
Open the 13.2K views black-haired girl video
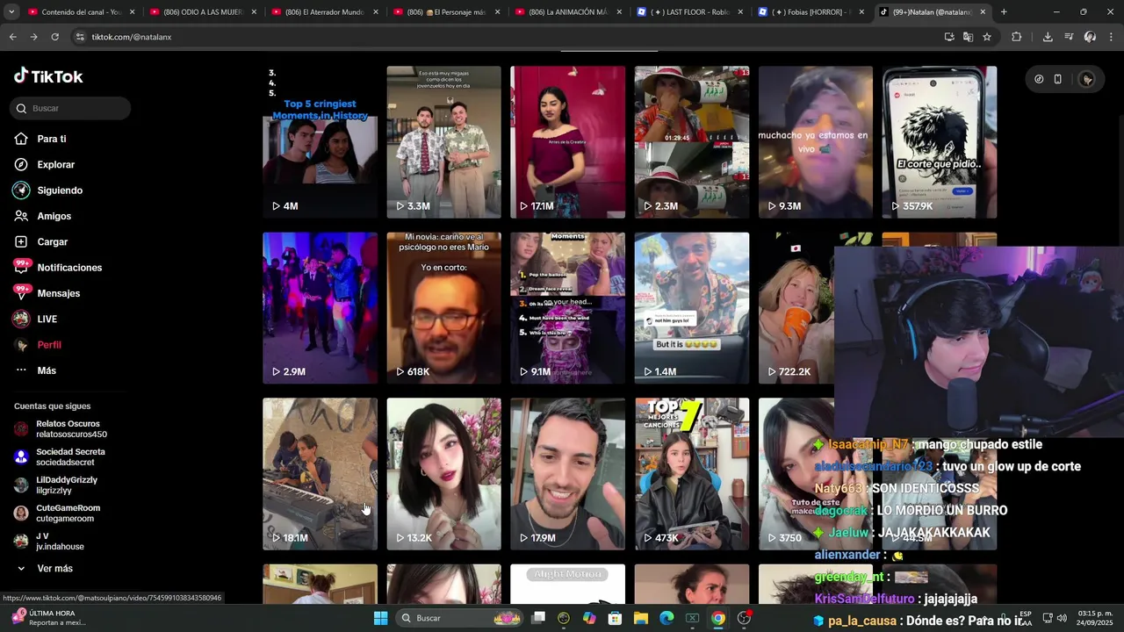click(x=443, y=474)
